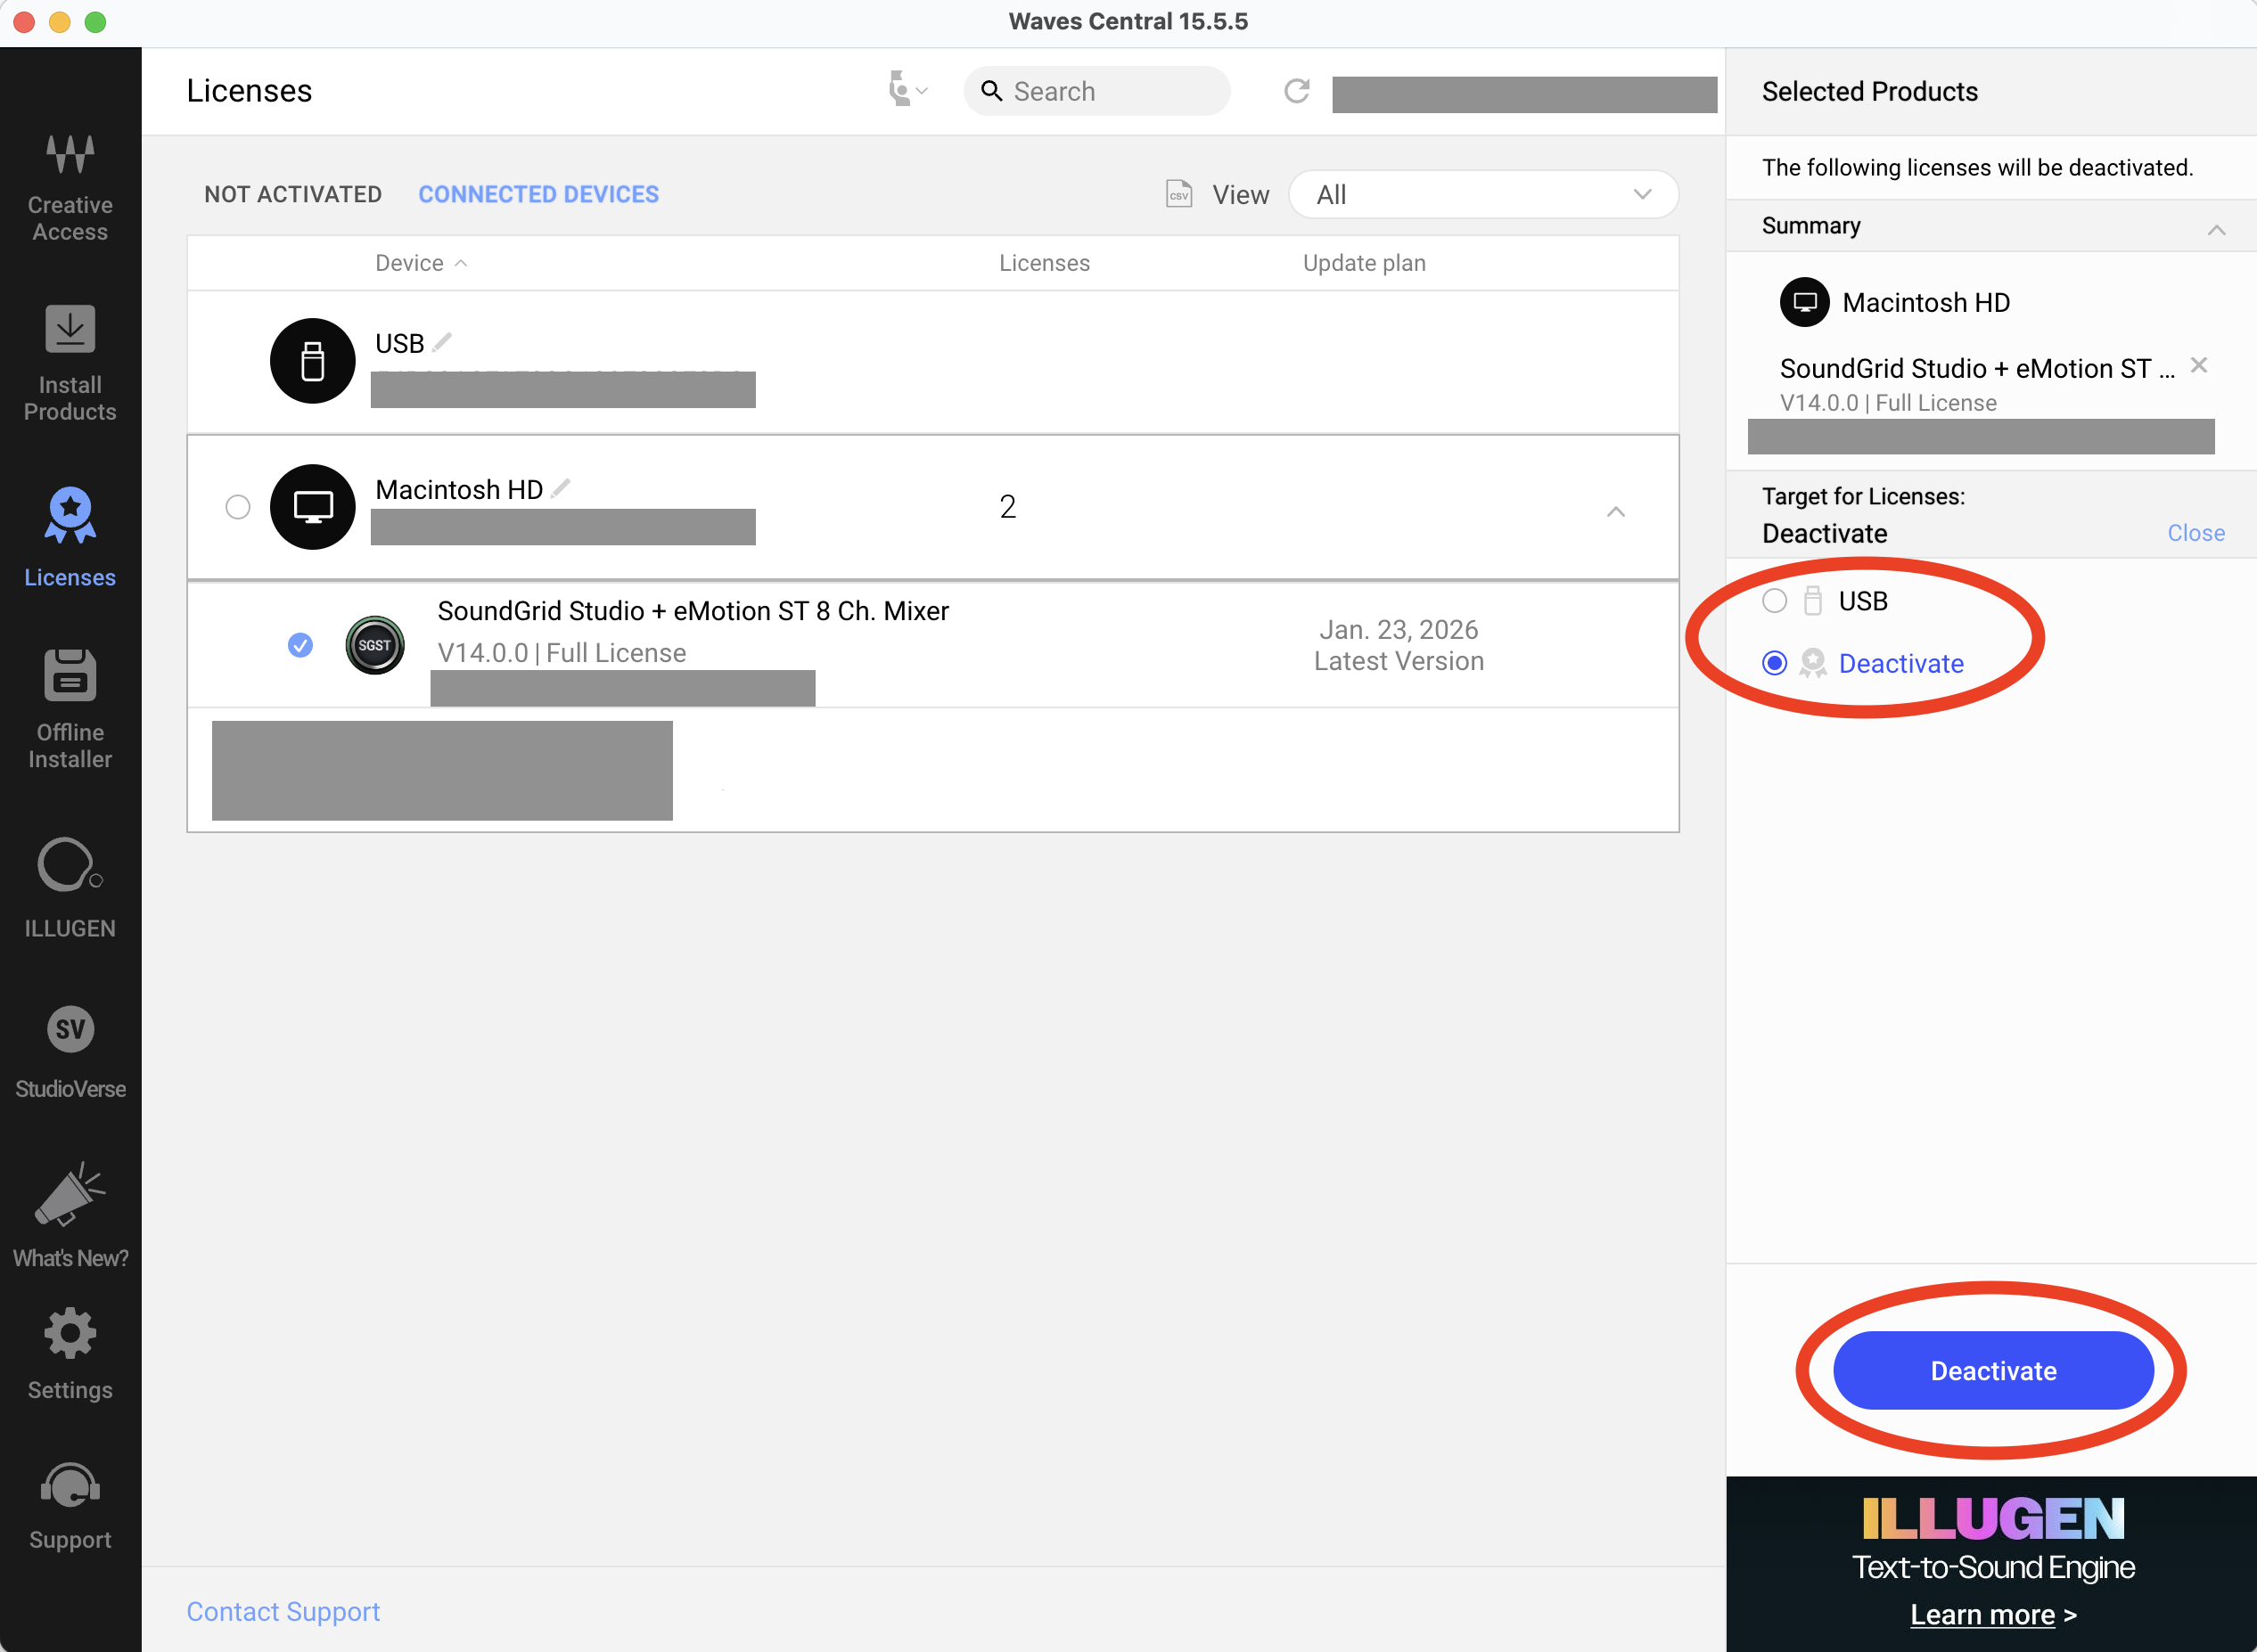Click the Jan. 23, 2026 update plan date
Viewport: 2257px width, 1652px height.
[x=1398, y=629]
